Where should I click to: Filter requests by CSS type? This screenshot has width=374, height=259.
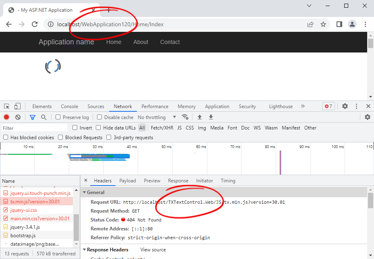tap(190, 128)
